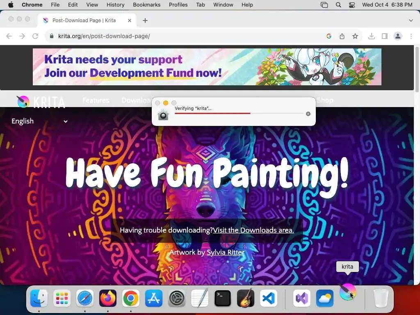420x315 pixels.
Task: Toggle Chrome side panel
Action: click(385, 36)
